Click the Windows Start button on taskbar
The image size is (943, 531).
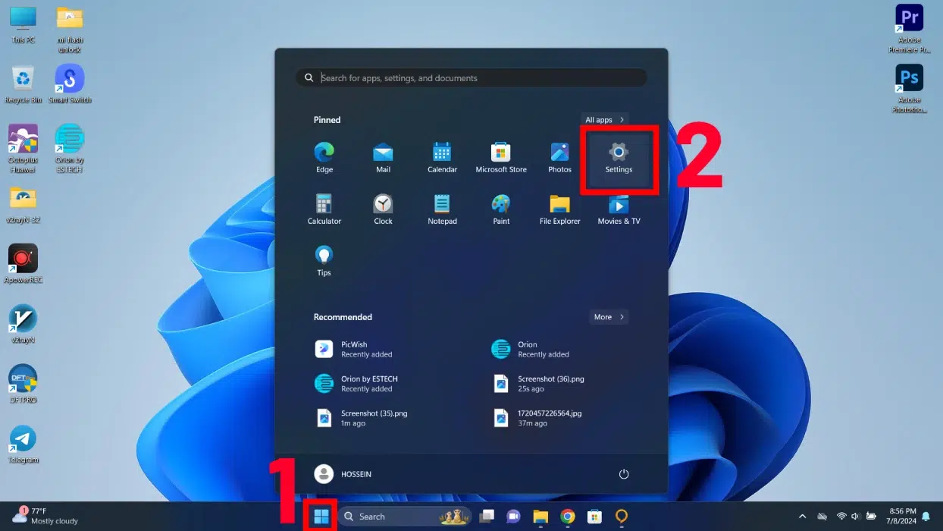(321, 517)
